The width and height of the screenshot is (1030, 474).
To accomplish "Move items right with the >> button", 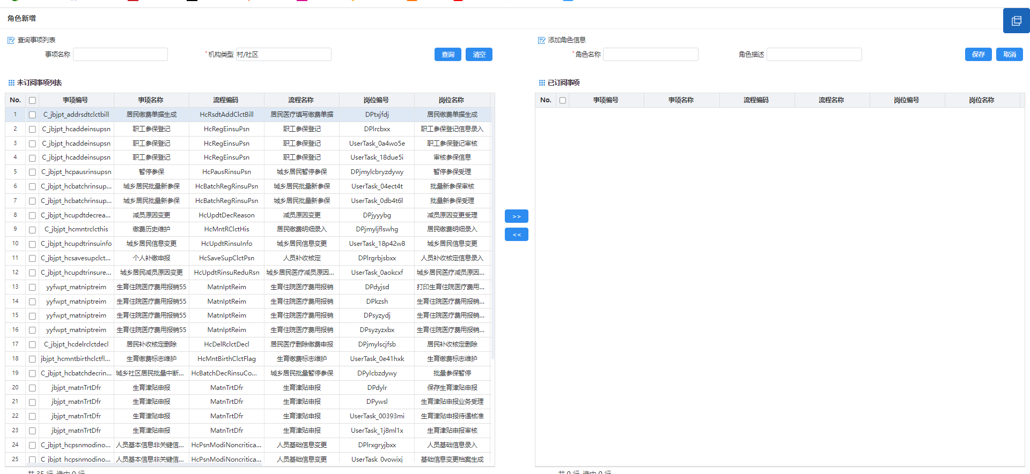I will pos(516,216).
